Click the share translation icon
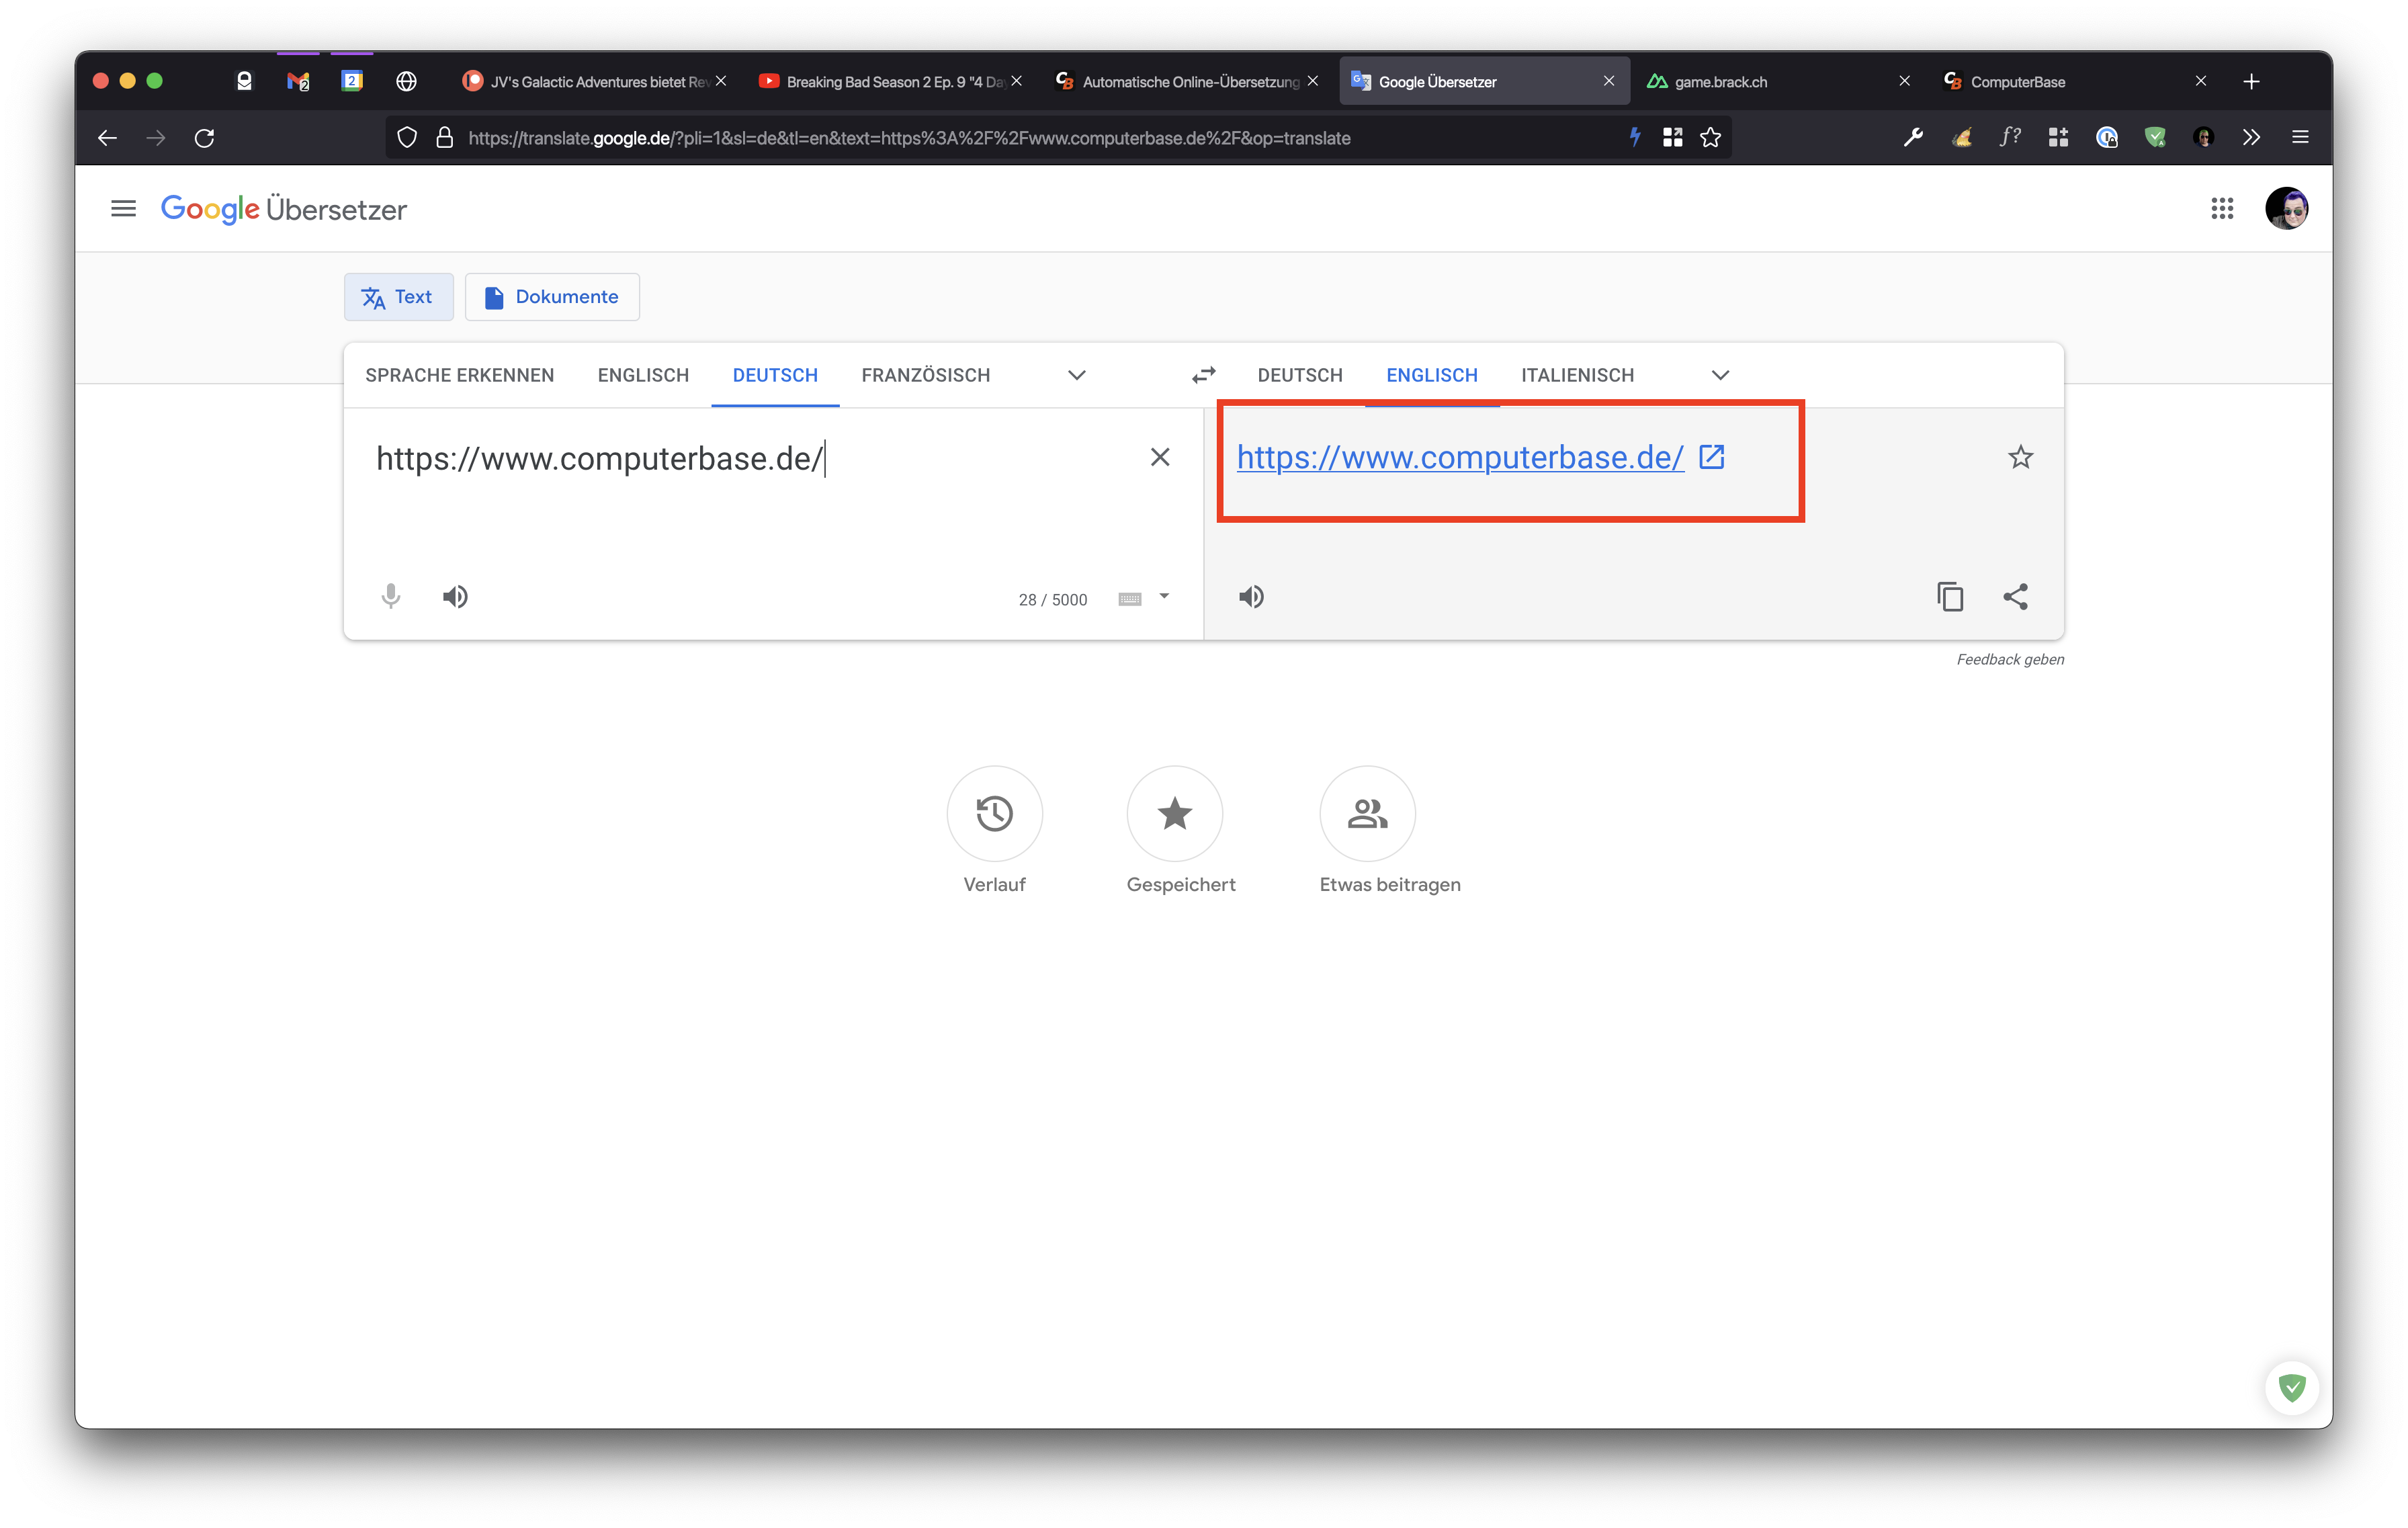The width and height of the screenshot is (2408, 1528). pyautogui.click(x=2016, y=595)
